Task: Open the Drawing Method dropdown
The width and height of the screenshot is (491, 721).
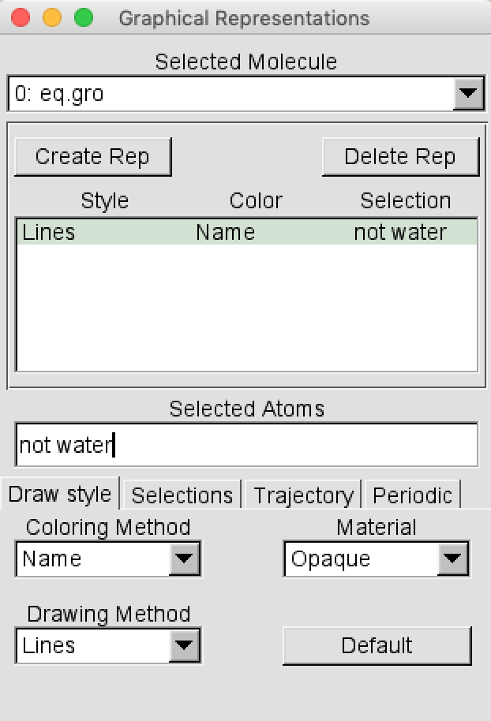Action: point(183,646)
